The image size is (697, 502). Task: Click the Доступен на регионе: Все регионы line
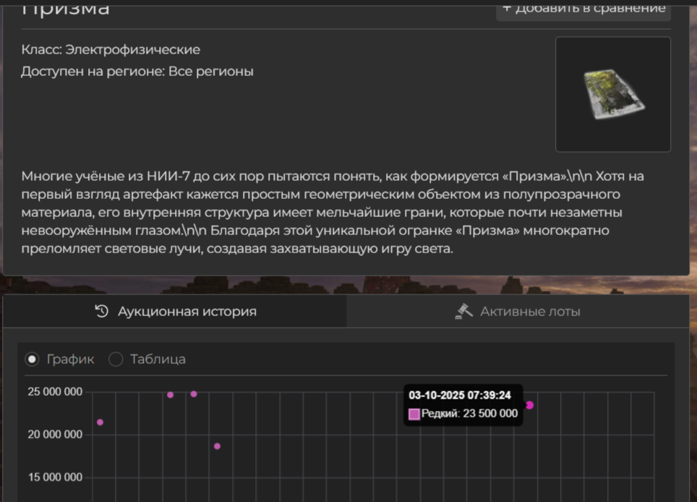click(x=137, y=72)
